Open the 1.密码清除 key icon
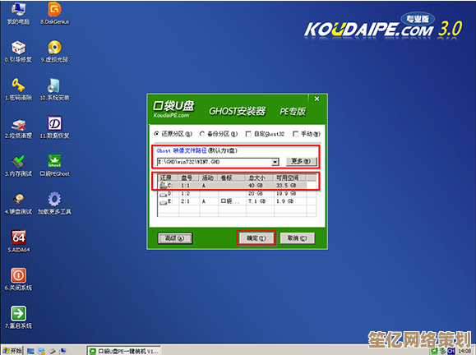476x355 pixels. point(19,89)
